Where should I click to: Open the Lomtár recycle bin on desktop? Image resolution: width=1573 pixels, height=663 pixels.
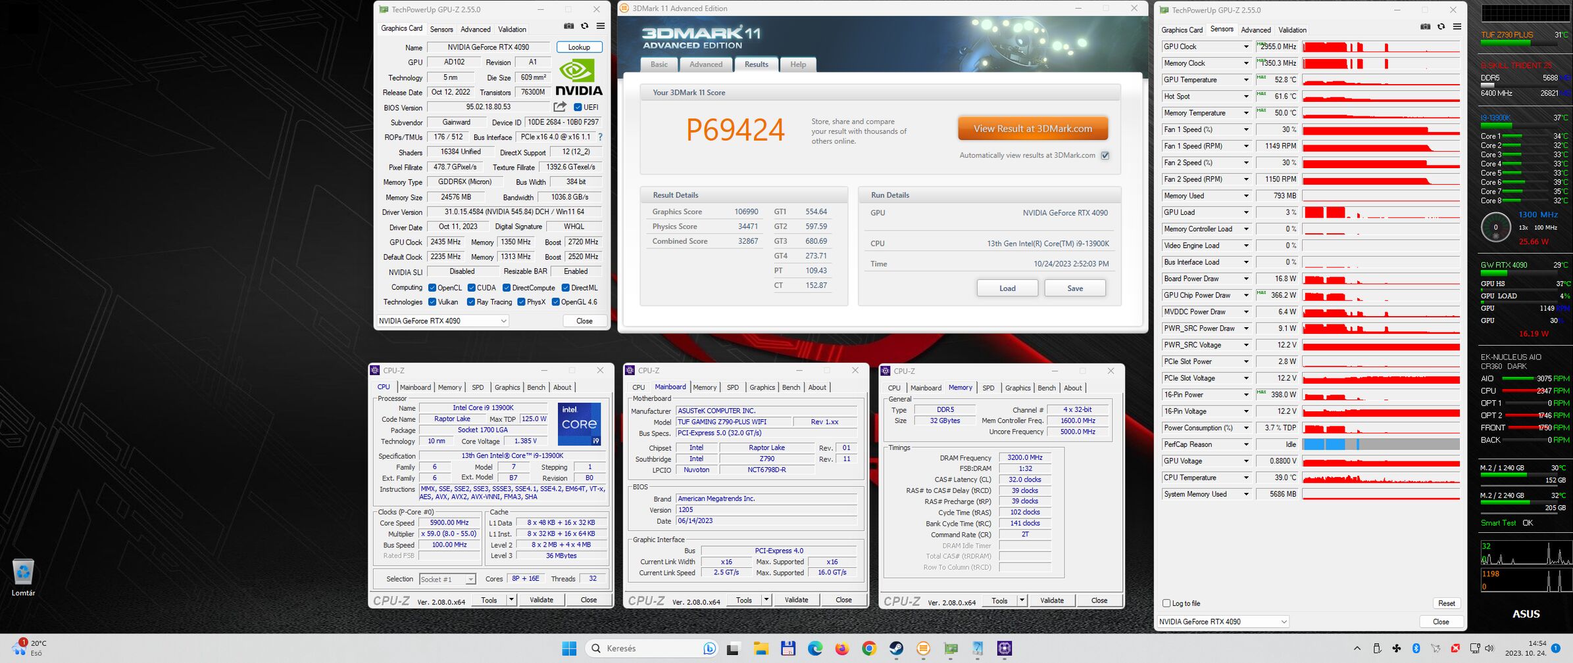click(23, 577)
